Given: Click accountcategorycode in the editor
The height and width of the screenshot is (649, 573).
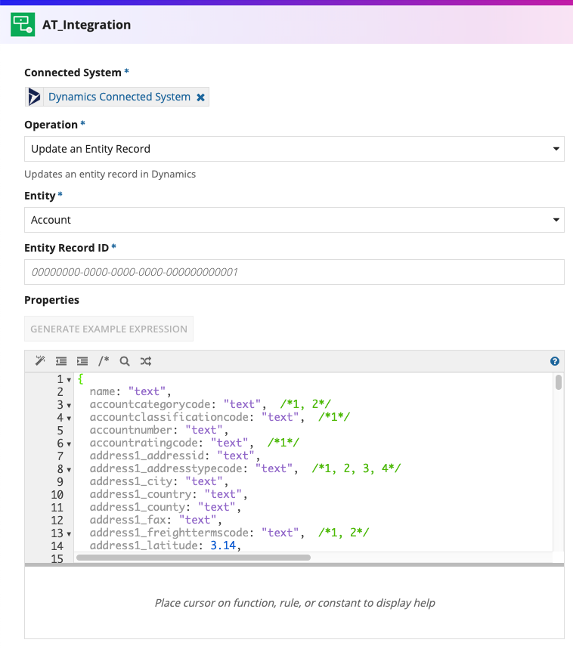Looking at the screenshot, I should [150, 404].
